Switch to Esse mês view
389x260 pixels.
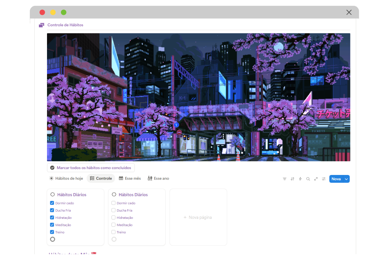point(130,178)
